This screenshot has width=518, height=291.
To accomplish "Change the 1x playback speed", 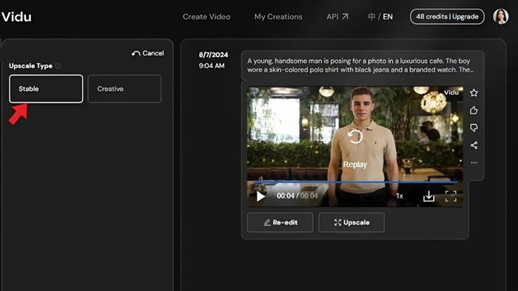I will tap(400, 196).
